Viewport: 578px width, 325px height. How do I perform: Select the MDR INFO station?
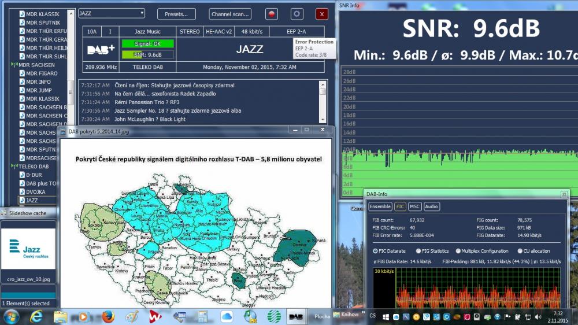tap(38, 82)
